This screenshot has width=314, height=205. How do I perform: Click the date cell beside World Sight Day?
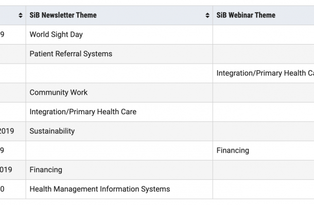(x=13, y=34)
